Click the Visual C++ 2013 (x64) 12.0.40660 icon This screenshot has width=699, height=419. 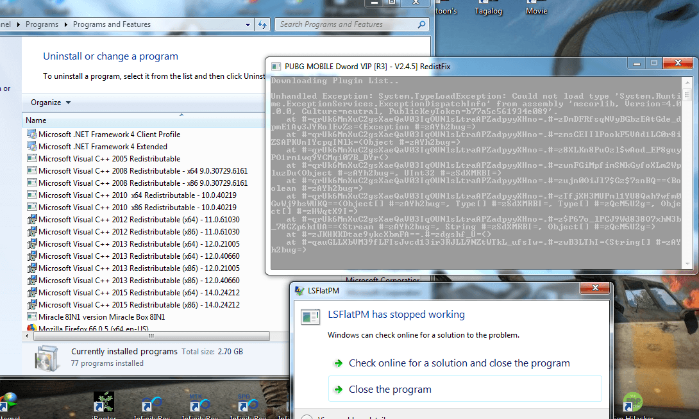coord(31,256)
